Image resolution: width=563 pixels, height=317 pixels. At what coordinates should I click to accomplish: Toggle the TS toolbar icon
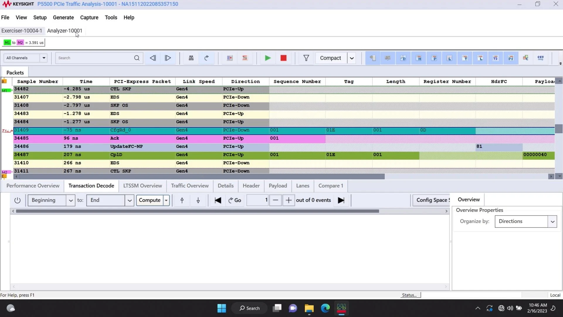point(495,58)
